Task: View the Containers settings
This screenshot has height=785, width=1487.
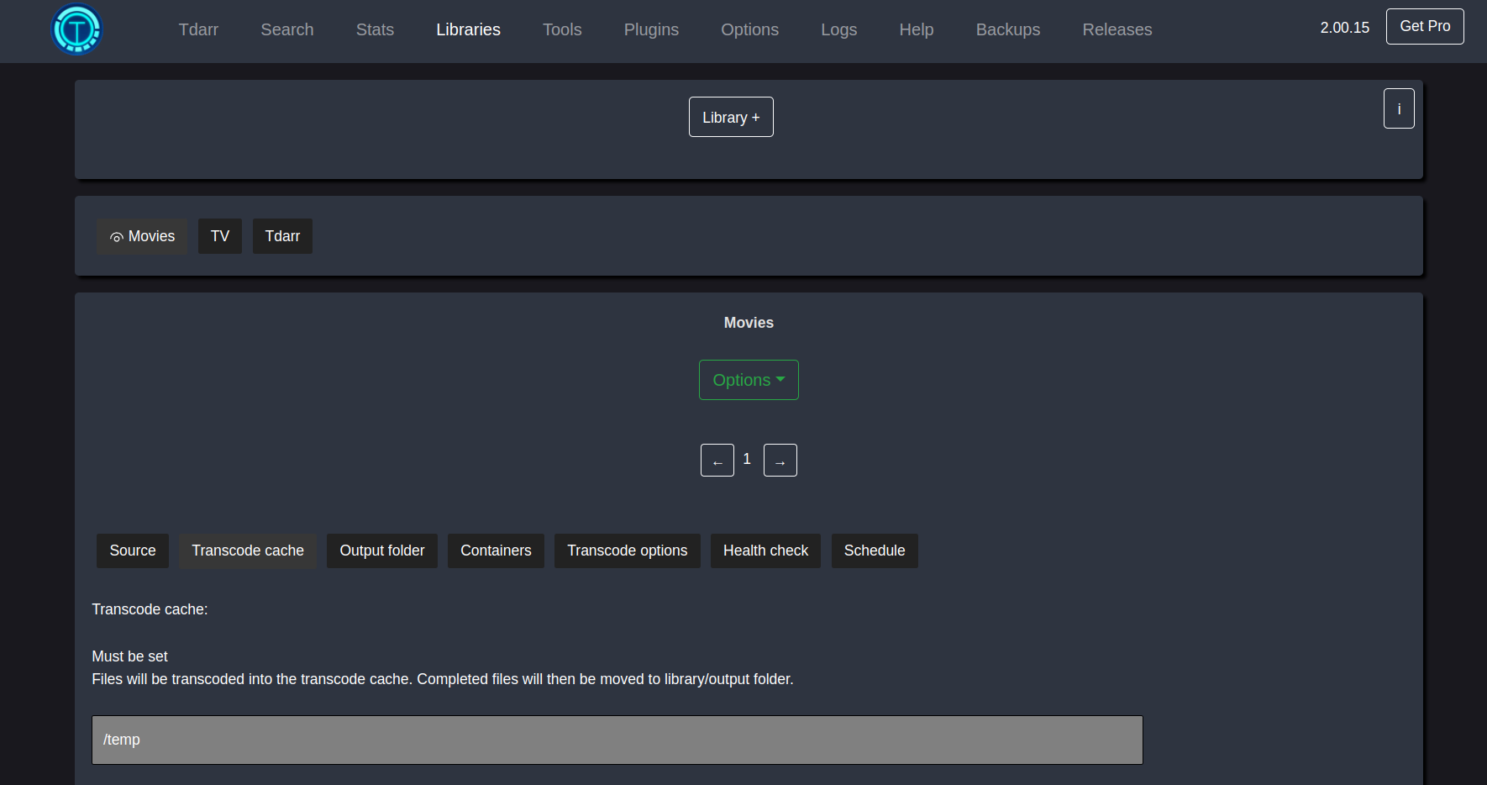Action: click(496, 551)
